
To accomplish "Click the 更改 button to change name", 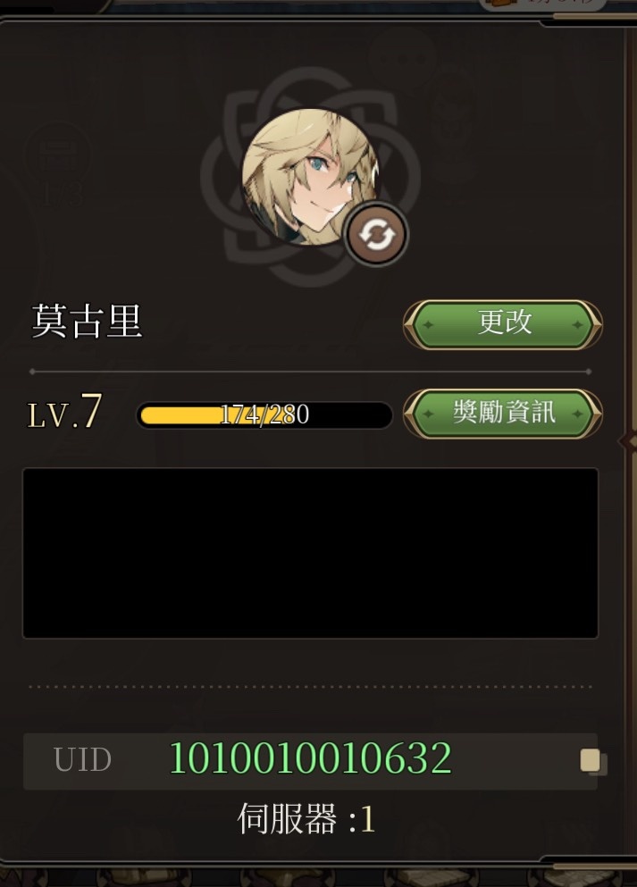I will point(503,324).
